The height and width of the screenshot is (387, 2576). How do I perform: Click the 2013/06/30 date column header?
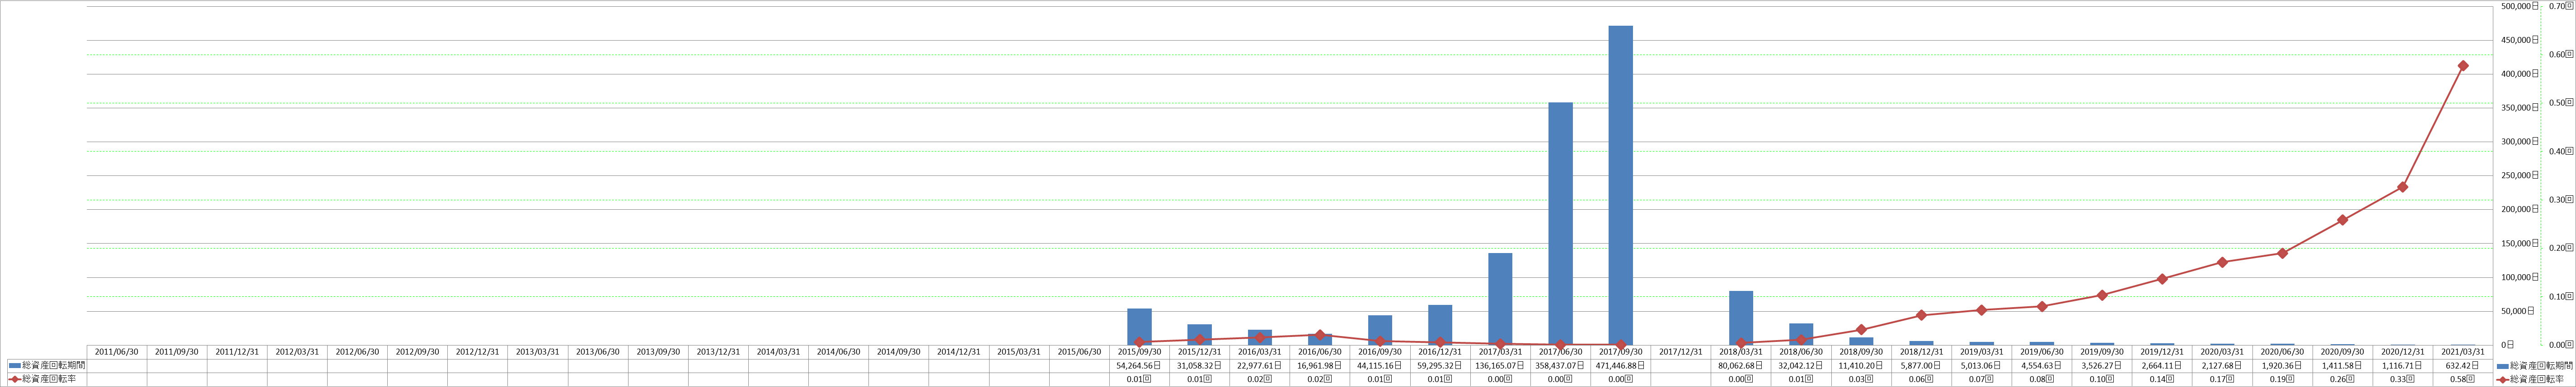click(598, 352)
